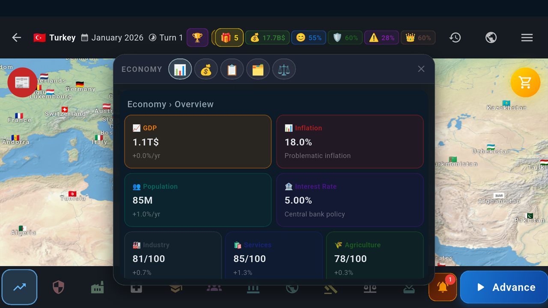Tap the 55% happiness smiley indicator
The width and height of the screenshot is (548, 308).
[309, 38]
